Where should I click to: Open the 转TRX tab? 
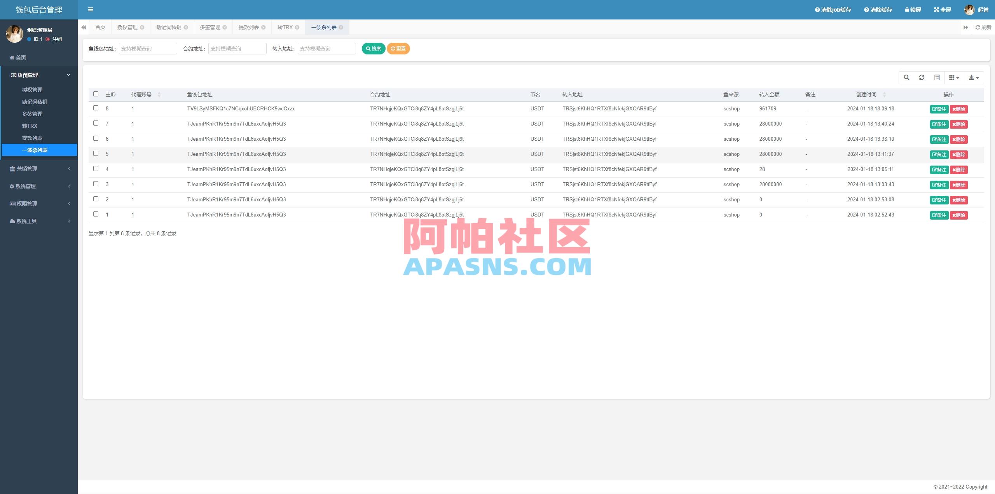pyautogui.click(x=285, y=27)
